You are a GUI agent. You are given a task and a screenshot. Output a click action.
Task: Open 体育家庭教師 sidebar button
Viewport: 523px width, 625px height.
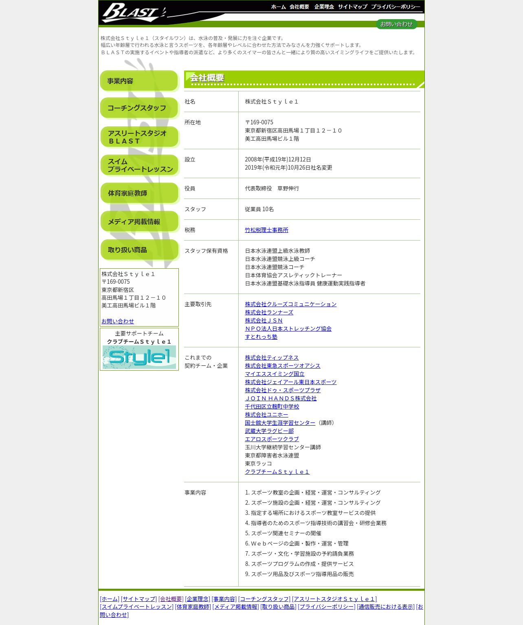tap(139, 193)
